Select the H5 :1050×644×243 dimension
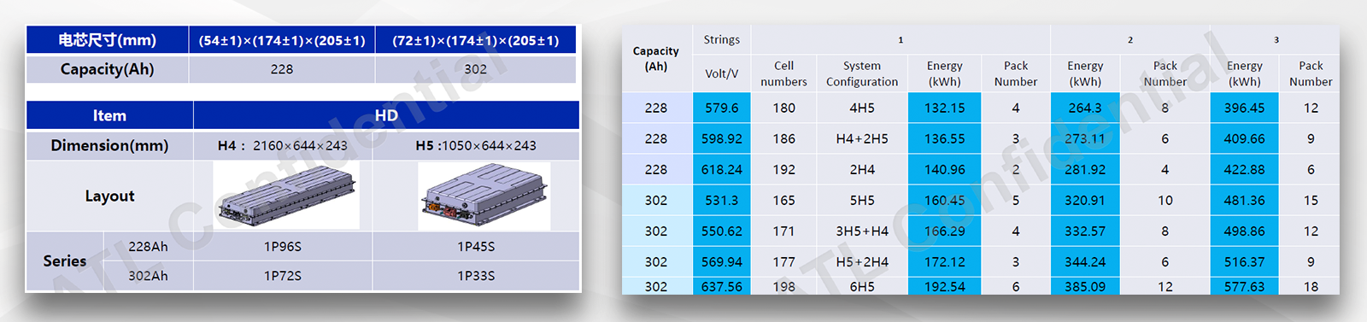 476,145
